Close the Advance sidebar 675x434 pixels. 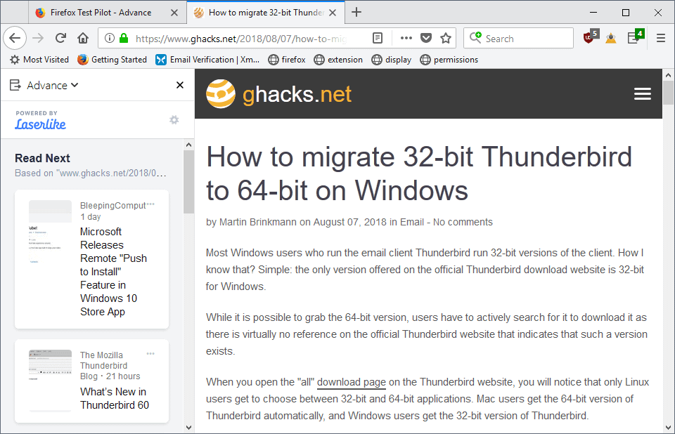[x=180, y=85]
